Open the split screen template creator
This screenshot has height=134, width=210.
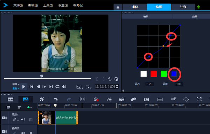click(160, 99)
